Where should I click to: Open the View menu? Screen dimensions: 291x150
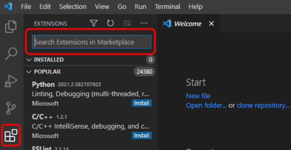click(102, 7)
